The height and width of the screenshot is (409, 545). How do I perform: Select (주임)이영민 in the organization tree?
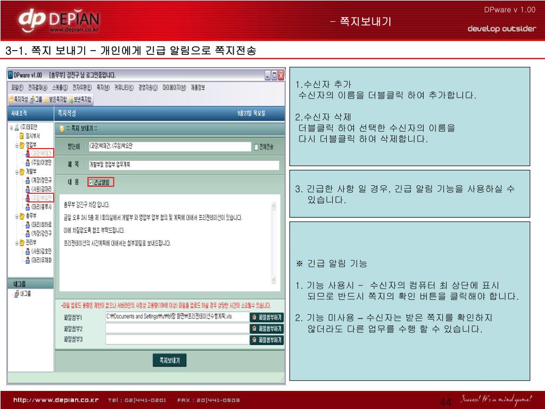coord(42,162)
